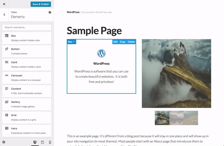The width and height of the screenshot is (224, 146).
Task: Click 'Display content in a grid.' text
Action: click(24, 120)
